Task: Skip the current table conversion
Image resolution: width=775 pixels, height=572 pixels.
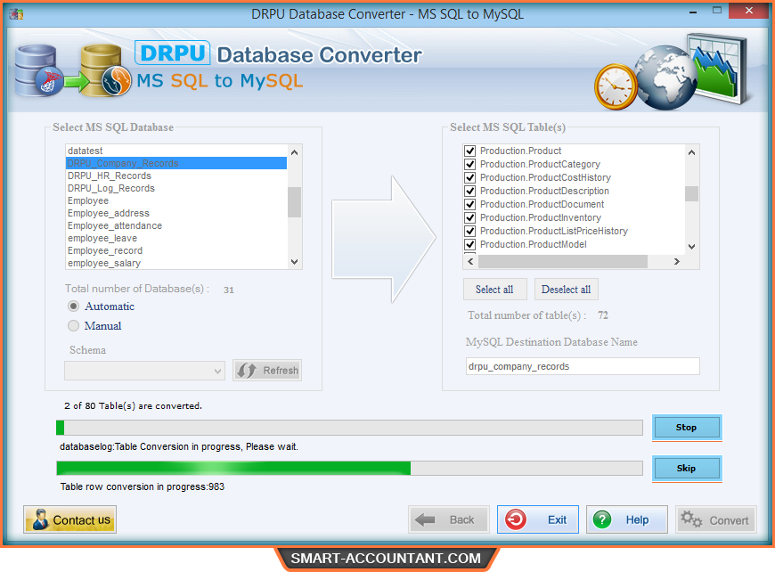Action: click(x=687, y=468)
